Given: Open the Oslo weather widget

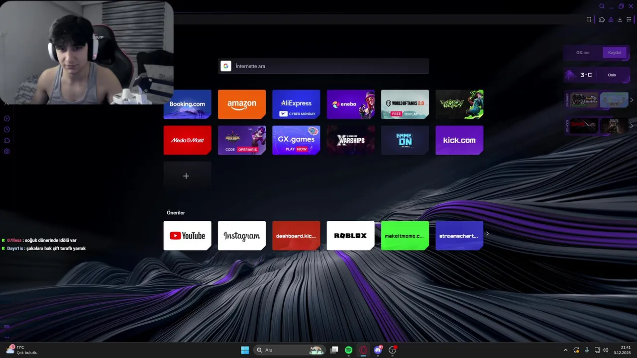Looking at the screenshot, I should click(x=597, y=75).
